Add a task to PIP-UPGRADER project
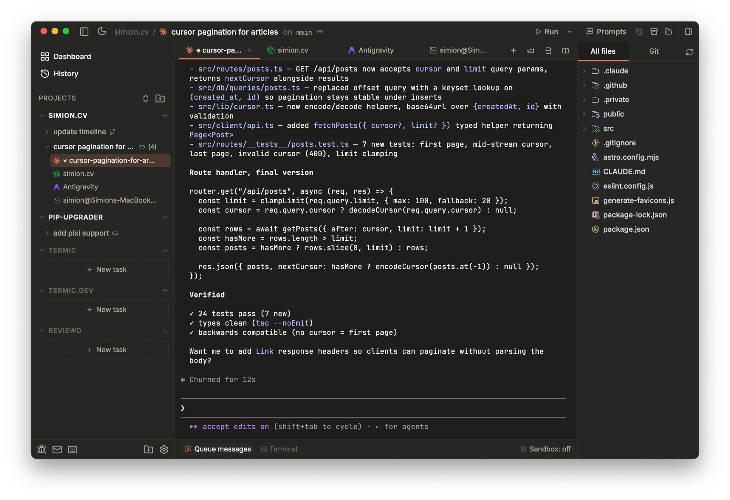The height and width of the screenshot is (500, 730). pyautogui.click(x=165, y=217)
